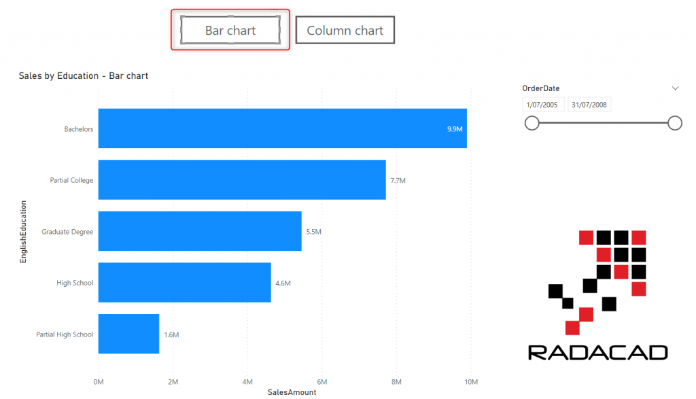
Task: Highlight the Partial College bar
Action: [241, 180]
